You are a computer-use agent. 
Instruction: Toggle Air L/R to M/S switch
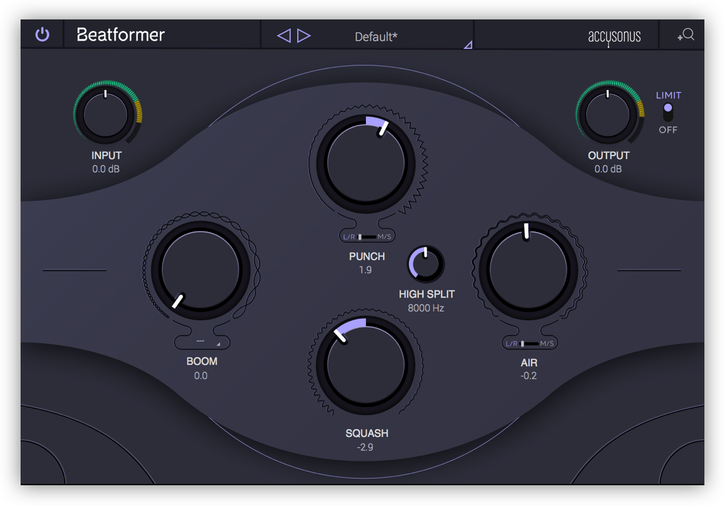[530, 343]
